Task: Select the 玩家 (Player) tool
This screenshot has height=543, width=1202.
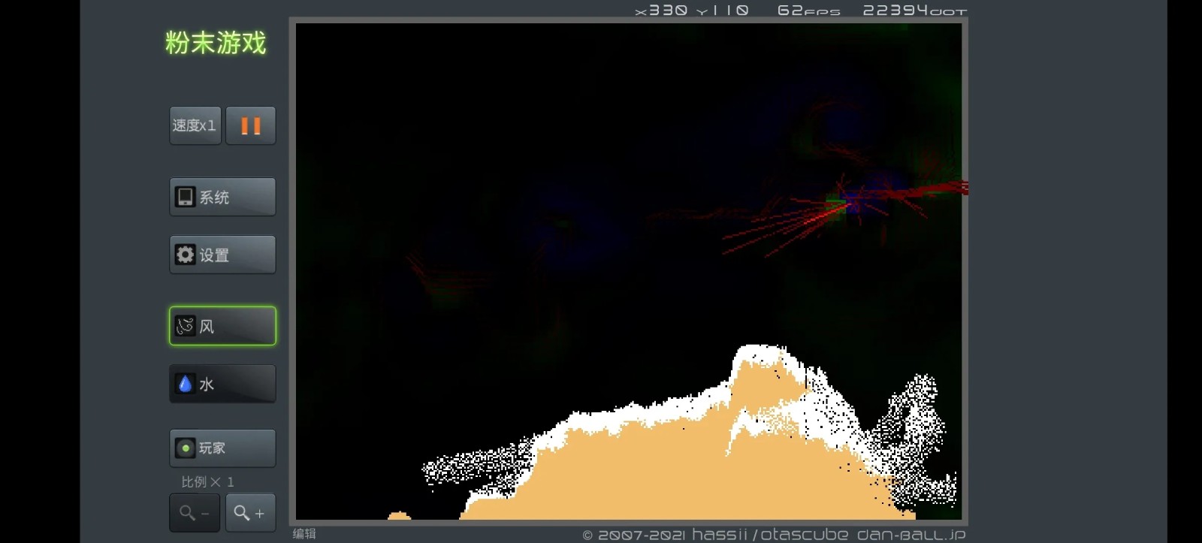Action: 222,448
